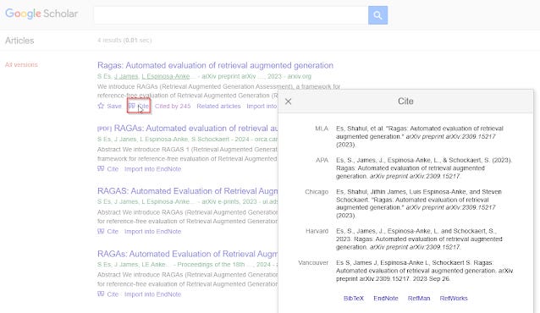The width and height of the screenshot is (540, 313).
Task: Select the Harvard citation text
Action: tap(419, 239)
